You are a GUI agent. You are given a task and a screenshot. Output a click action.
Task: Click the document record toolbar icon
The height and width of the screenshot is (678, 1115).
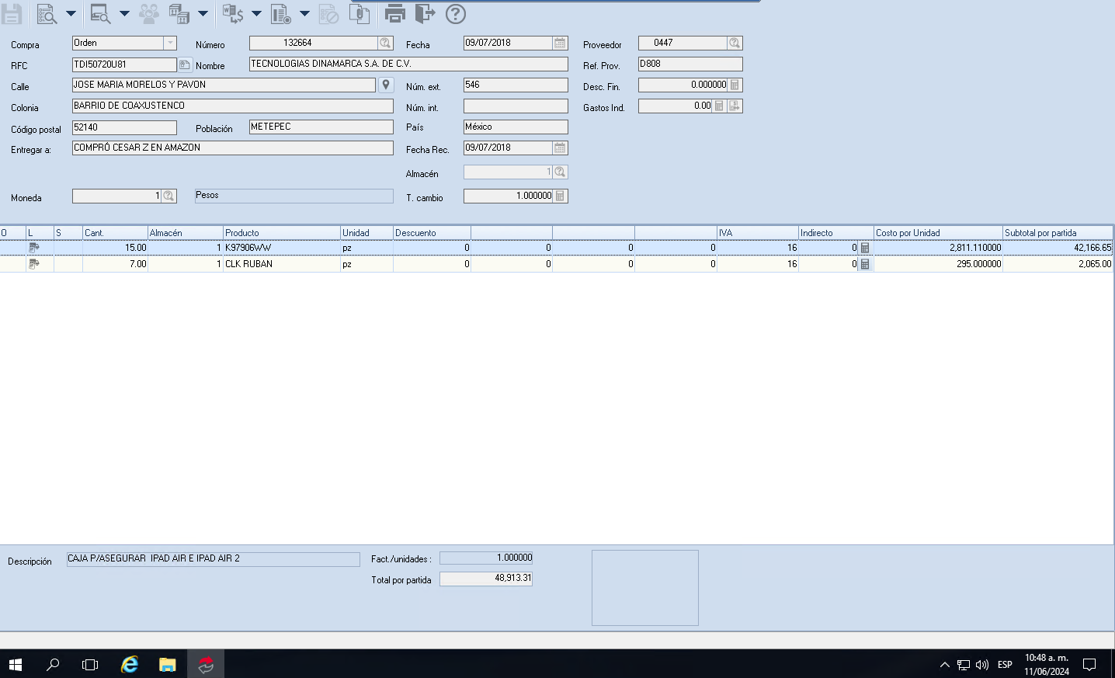[281, 13]
